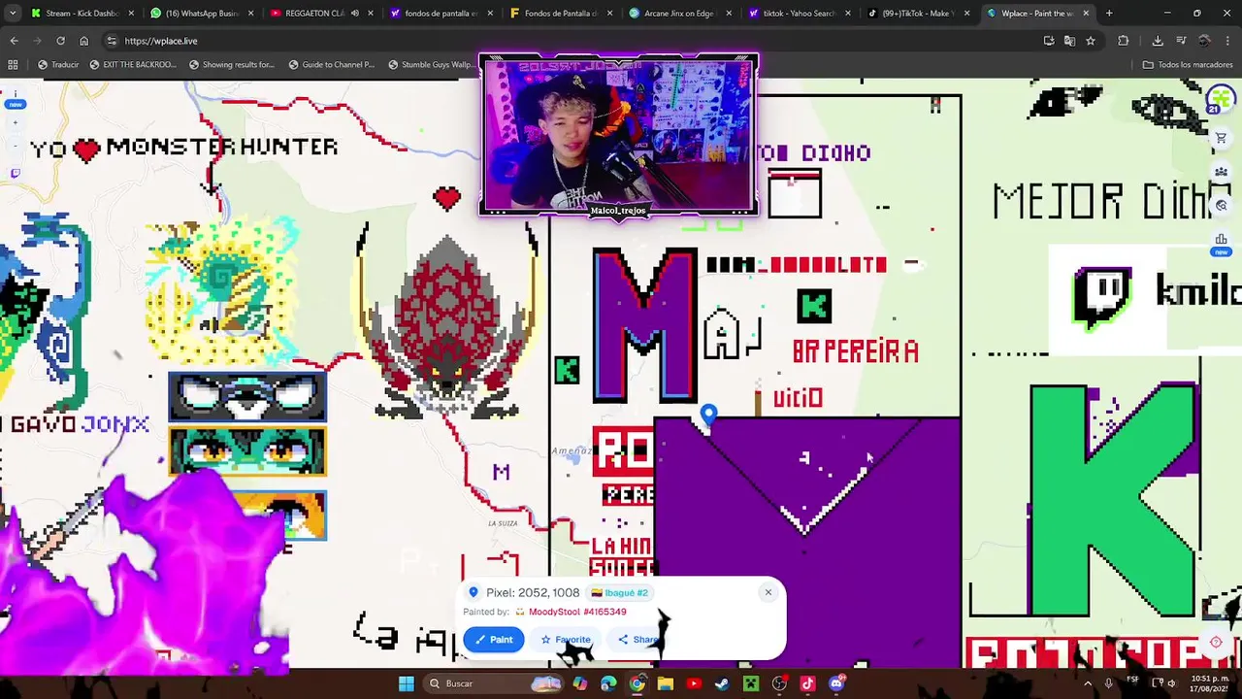Viewport: 1242px width, 699px height.
Task: Click the wplace.live address bar
Action: (582, 41)
